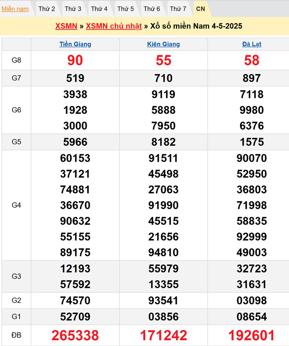Open the Thứ 5 tab

[x=126, y=9]
